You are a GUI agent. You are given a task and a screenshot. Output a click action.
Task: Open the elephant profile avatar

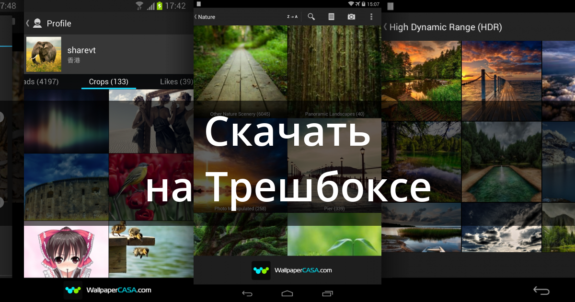[44, 54]
